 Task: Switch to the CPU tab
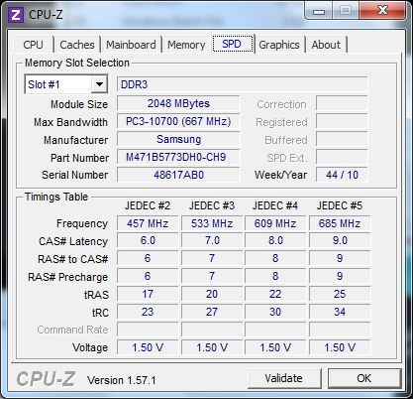[x=33, y=45]
